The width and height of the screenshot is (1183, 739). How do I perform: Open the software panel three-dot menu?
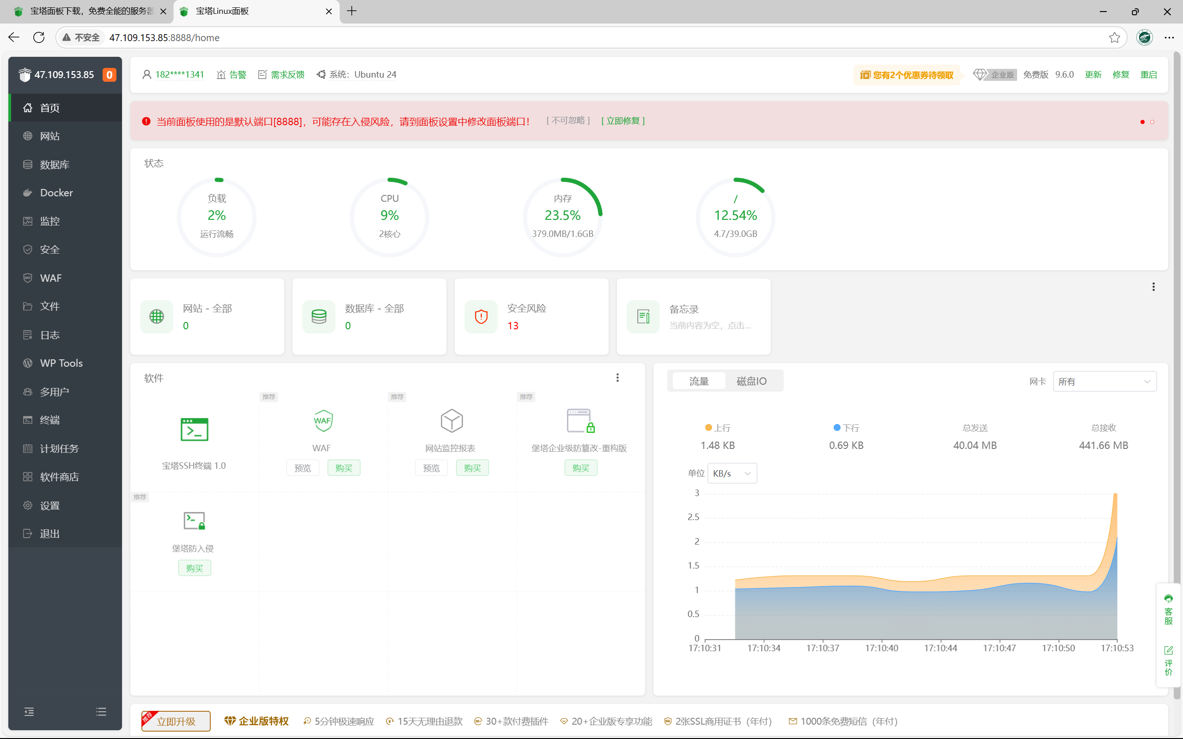617,377
